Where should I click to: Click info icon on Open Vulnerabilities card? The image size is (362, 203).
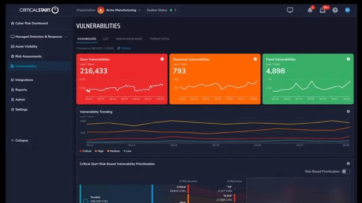162,59
